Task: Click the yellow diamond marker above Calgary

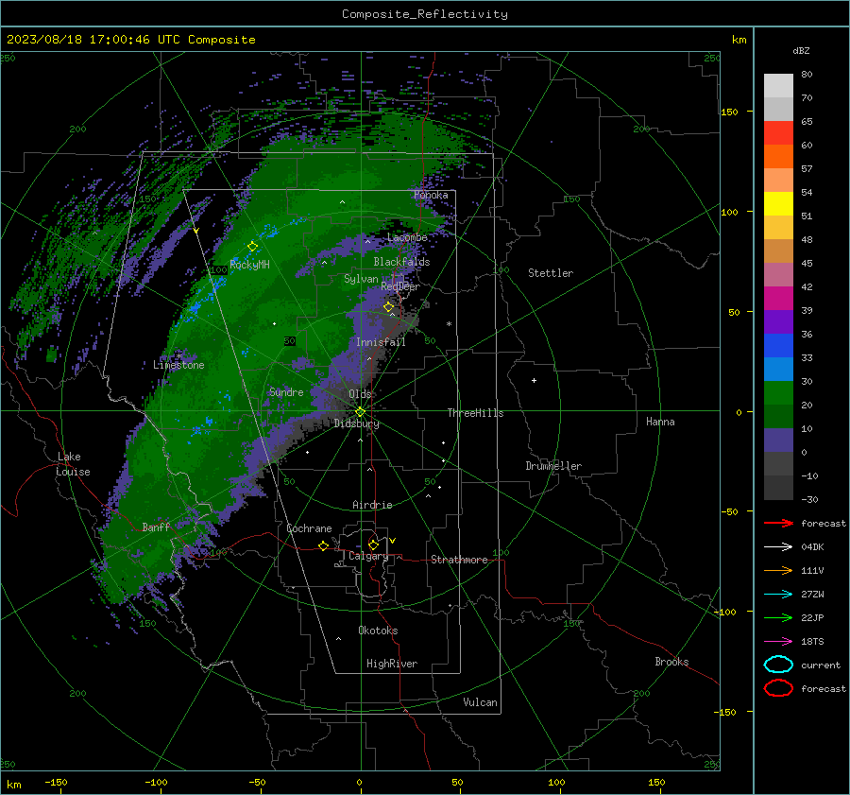Action: [x=373, y=544]
